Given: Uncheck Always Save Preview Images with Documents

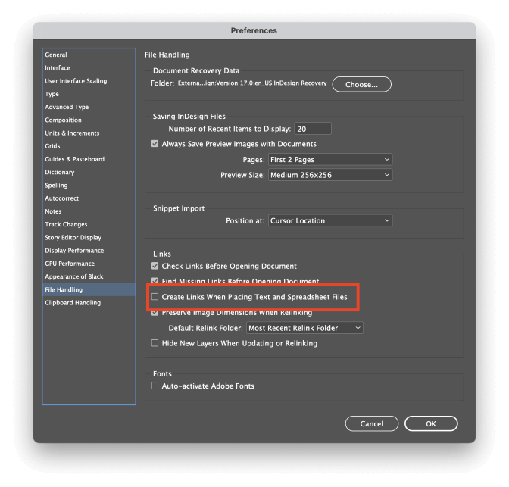Looking at the screenshot, I should [155, 144].
